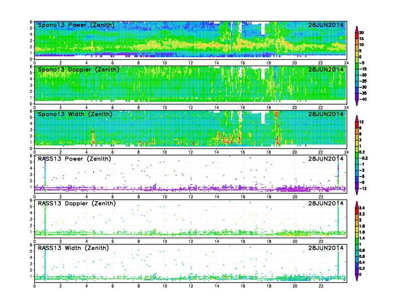Image resolution: width=398 pixels, height=307 pixels.
Task: Click the -25 colorbar label
Action: (363, 81)
